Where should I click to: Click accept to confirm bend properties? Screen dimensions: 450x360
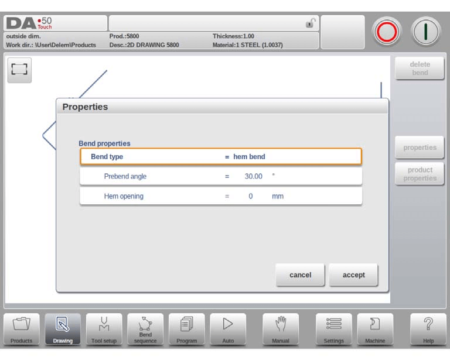click(353, 275)
